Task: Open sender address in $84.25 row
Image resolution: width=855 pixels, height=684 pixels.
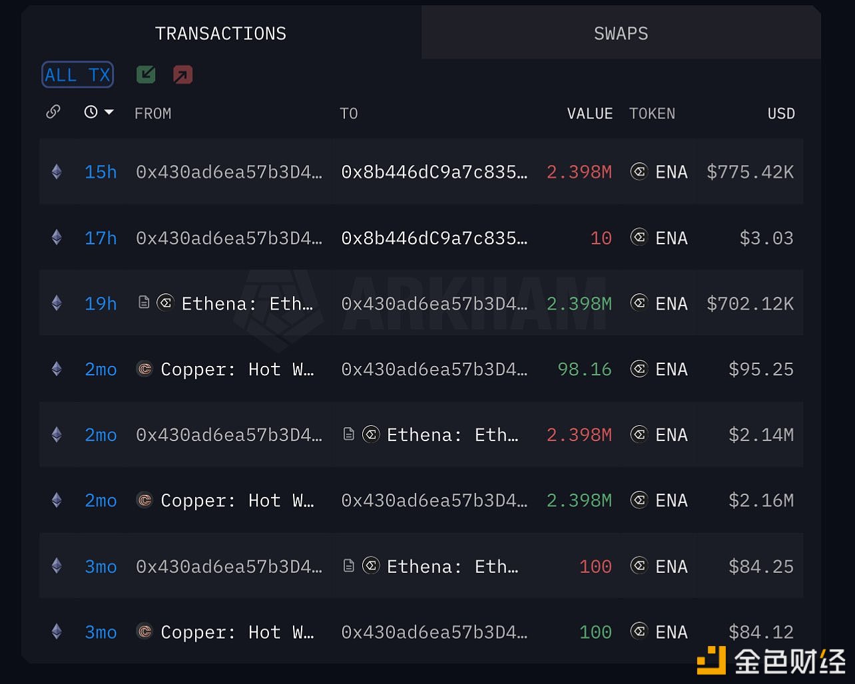Action: (x=229, y=566)
